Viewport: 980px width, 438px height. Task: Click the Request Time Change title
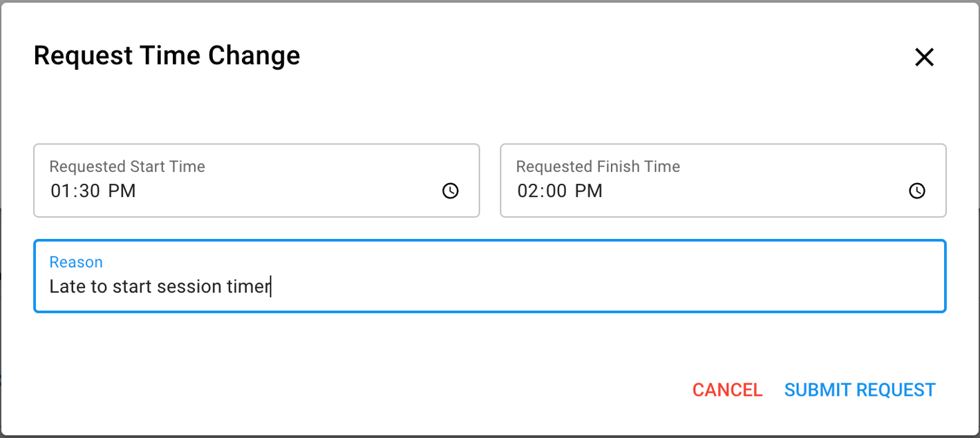(167, 55)
